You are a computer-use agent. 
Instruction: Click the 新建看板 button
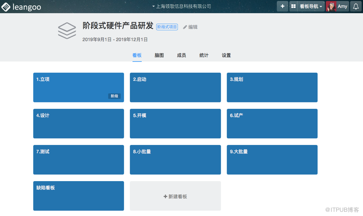[175, 196]
